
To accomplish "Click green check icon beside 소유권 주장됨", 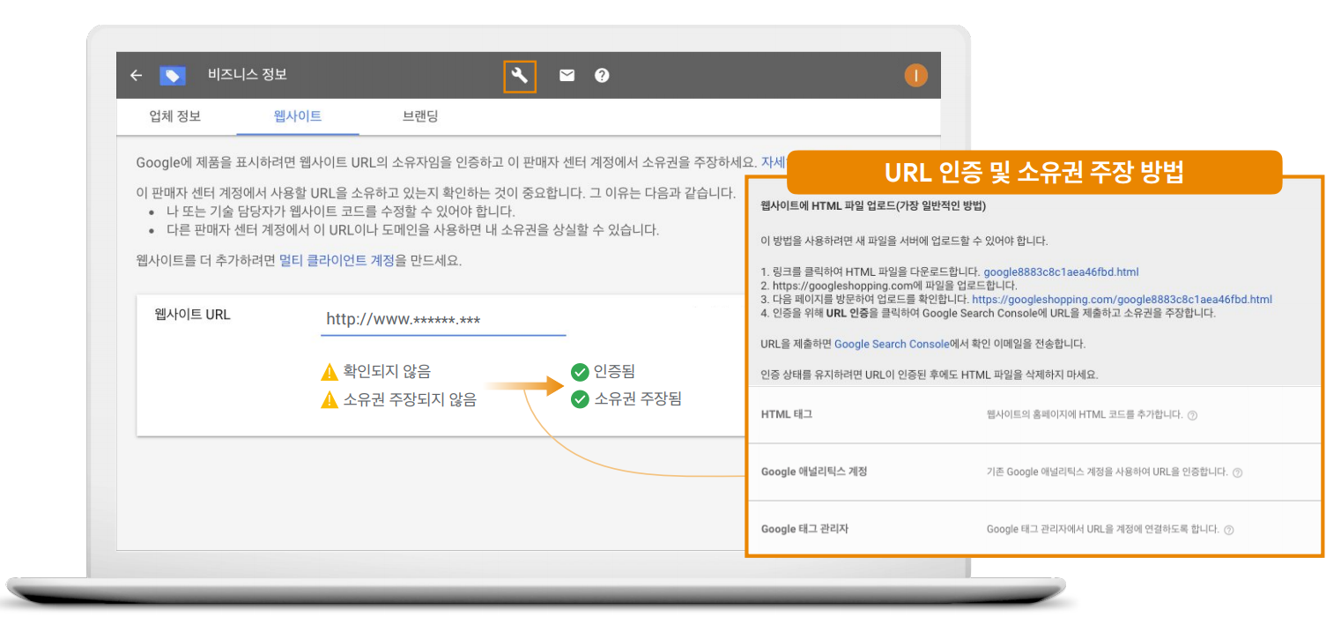I will (x=580, y=400).
